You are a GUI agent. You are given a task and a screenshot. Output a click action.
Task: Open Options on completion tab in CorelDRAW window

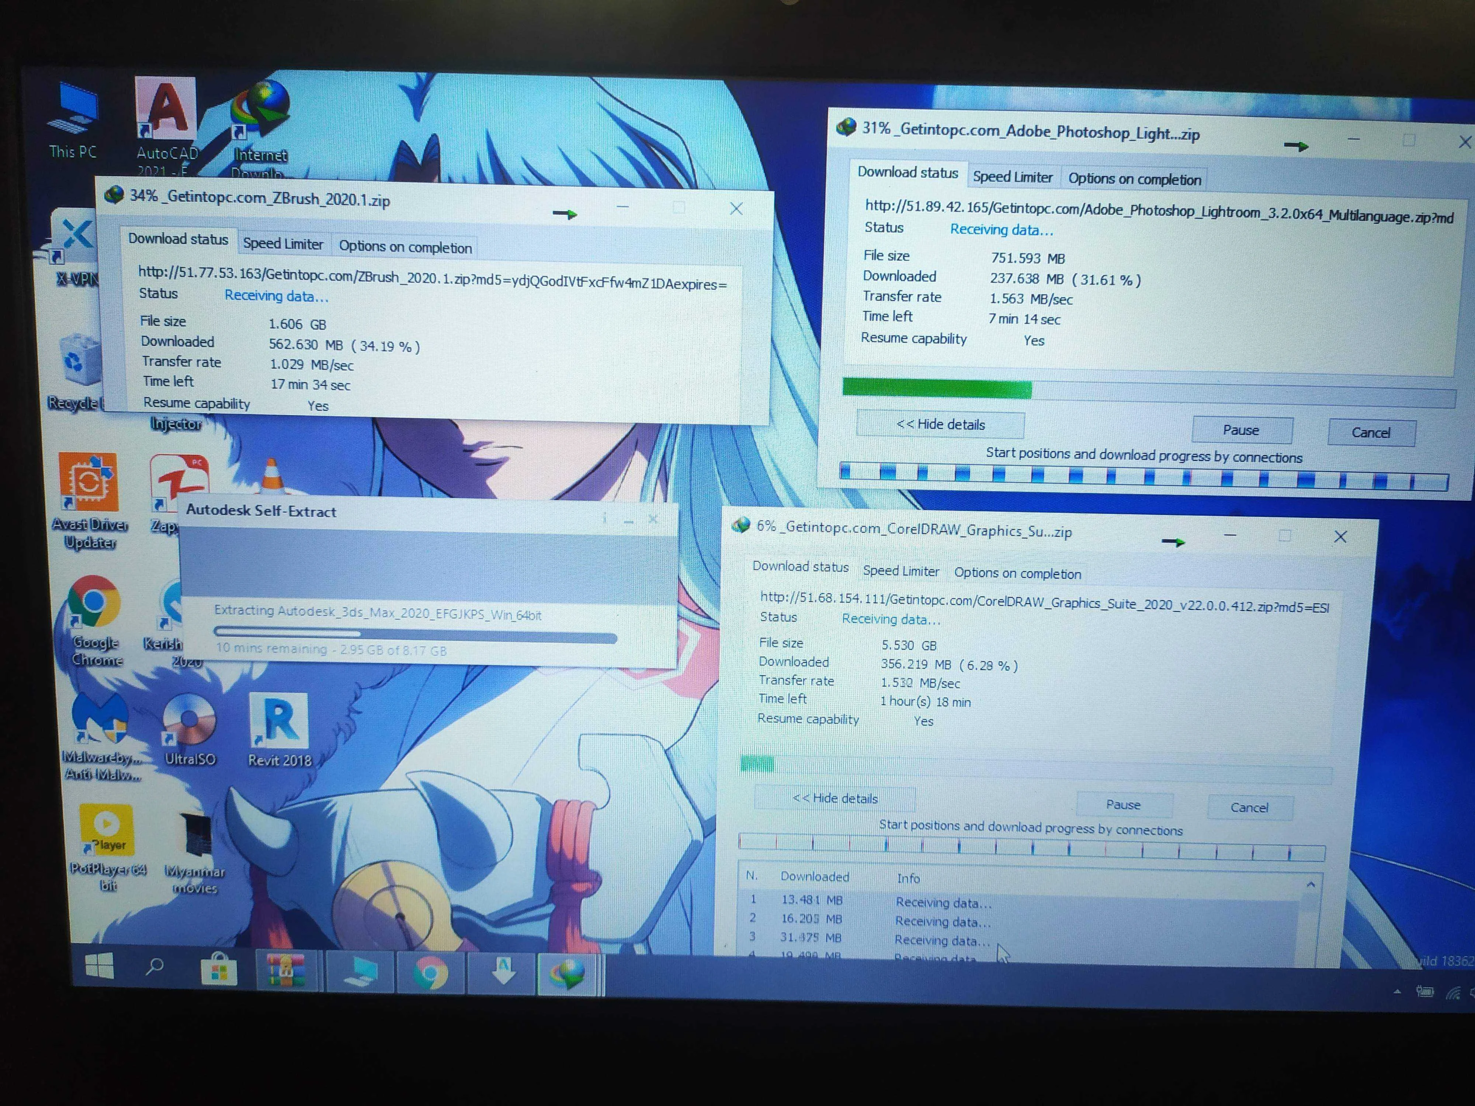(1017, 573)
